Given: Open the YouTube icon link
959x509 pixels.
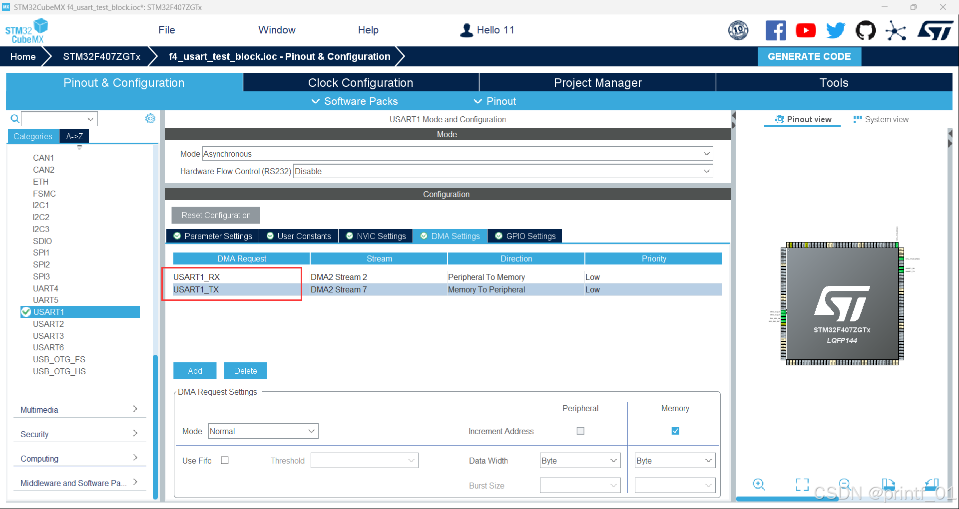Looking at the screenshot, I should point(806,30).
